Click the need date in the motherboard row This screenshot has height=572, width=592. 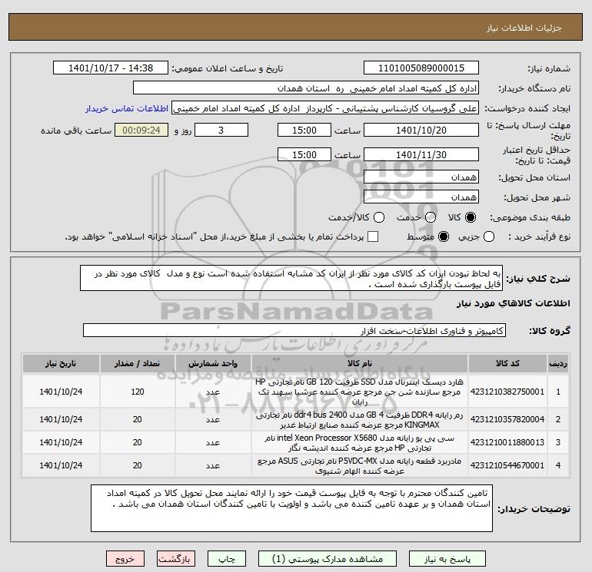pos(61,465)
